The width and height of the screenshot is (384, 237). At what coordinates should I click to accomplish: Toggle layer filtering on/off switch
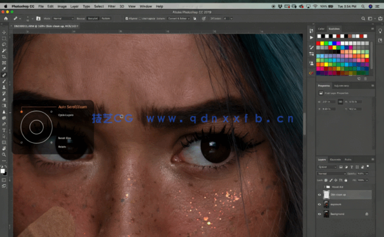[x=368, y=167]
